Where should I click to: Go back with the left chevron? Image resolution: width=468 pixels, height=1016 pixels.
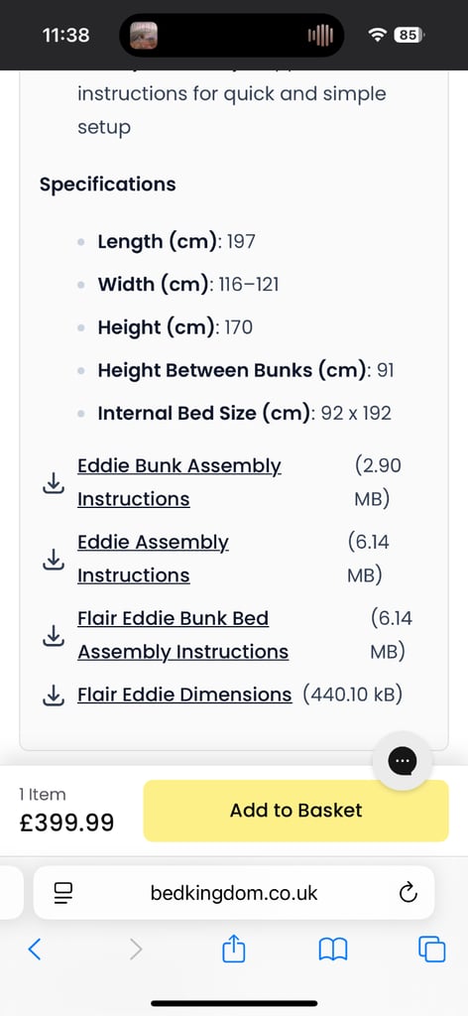(x=35, y=950)
